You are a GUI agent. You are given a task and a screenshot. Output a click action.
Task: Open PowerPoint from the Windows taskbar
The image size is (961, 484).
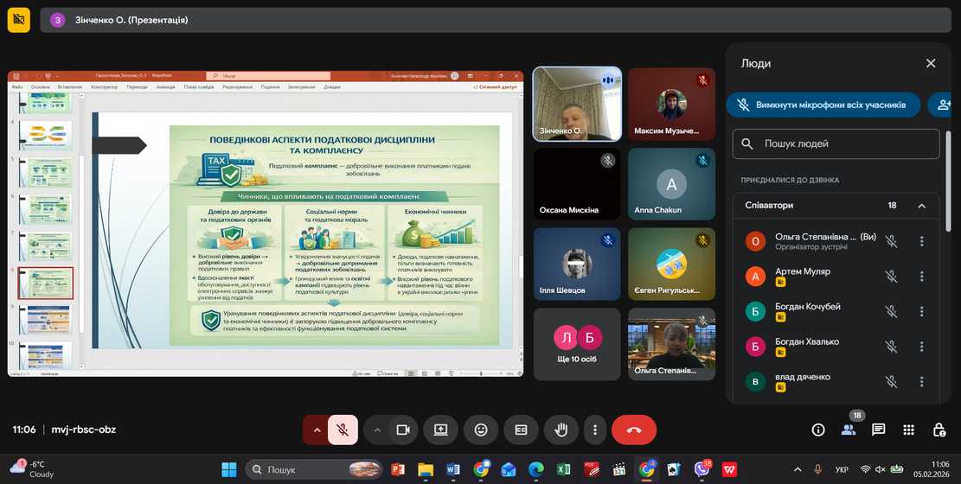click(x=399, y=470)
